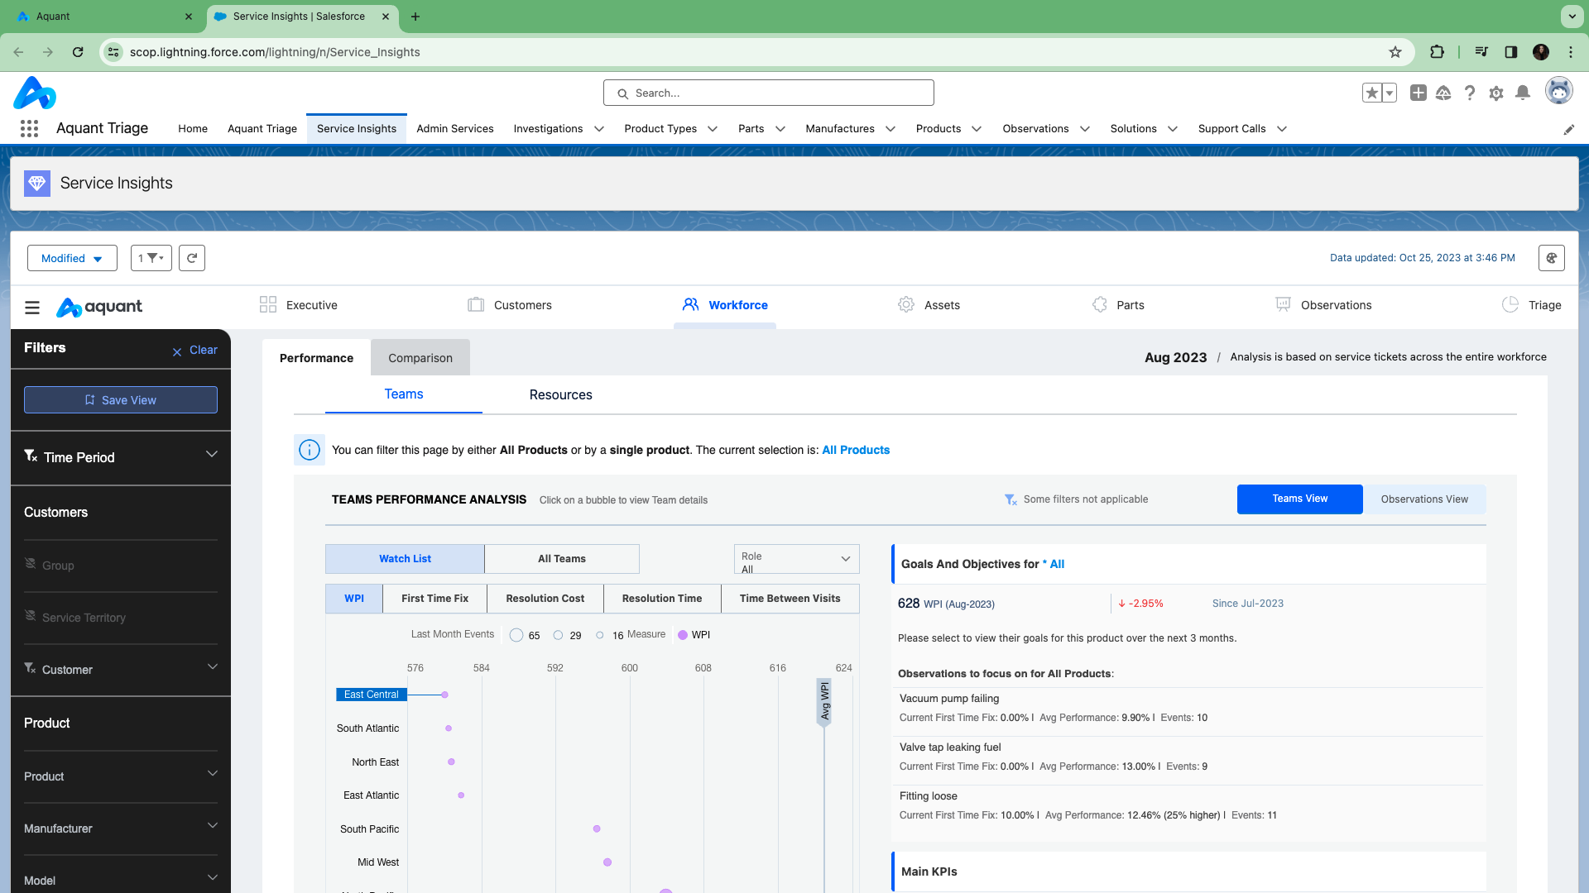The image size is (1589, 893).
Task: Select the All Teams toggle
Action: [561, 559]
